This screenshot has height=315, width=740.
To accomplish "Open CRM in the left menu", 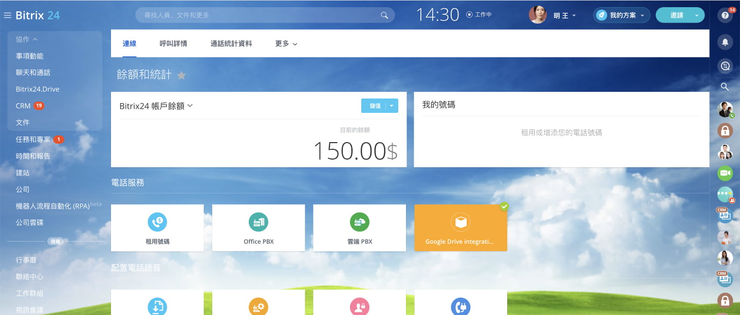I will tap(23, 106).
